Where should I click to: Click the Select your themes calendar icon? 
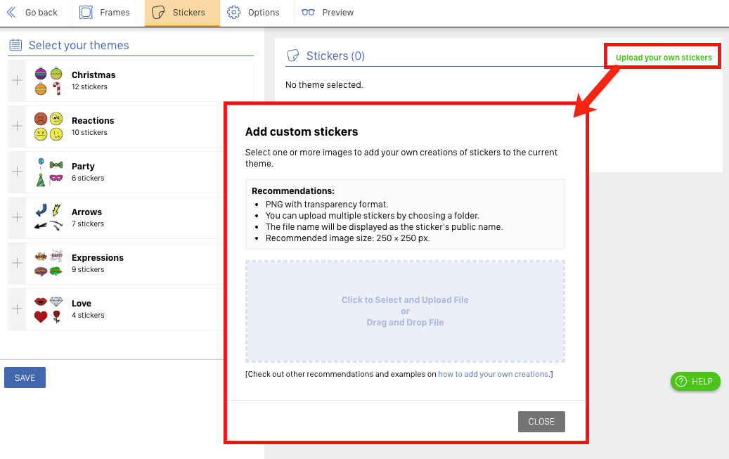tap(15, 45)
